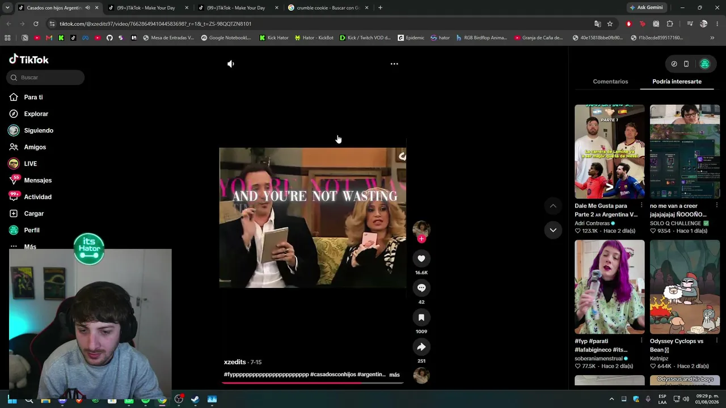Follow the creator with the red plus
Screen dimensions: 726x408
click(421, 239)
